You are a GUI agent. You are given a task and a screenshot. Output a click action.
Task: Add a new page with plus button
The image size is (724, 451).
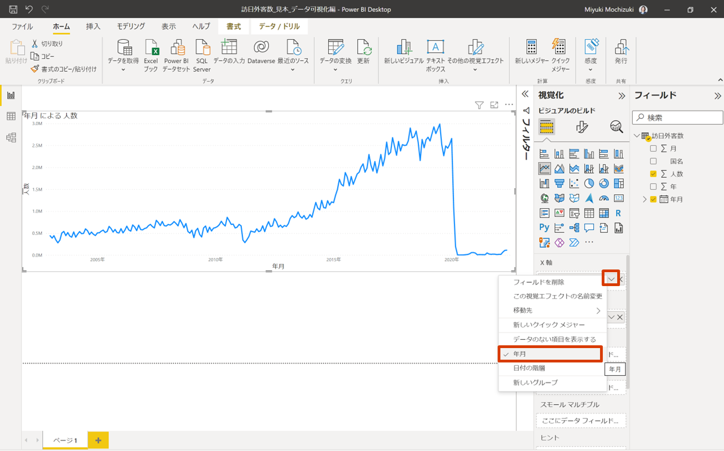[98, 440]
